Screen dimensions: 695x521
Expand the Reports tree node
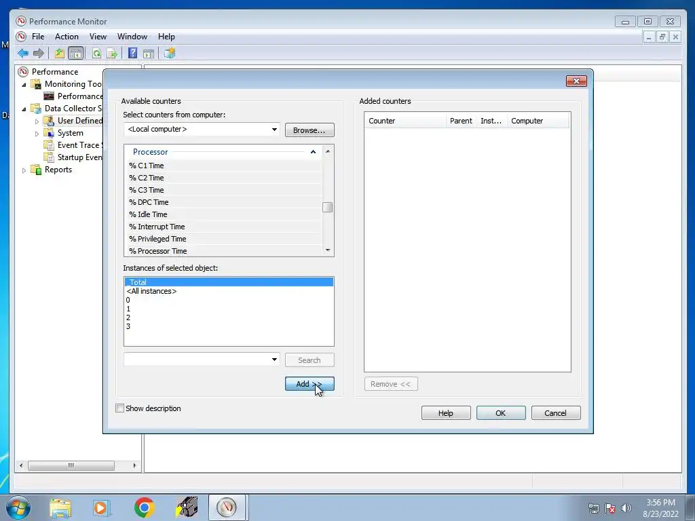pos(24,170)
